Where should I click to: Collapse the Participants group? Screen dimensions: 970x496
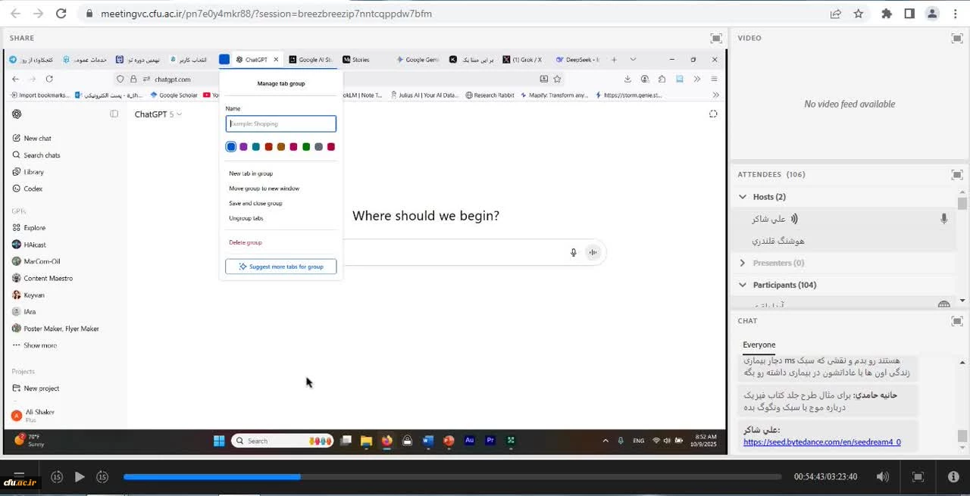[x=743, y=285]
